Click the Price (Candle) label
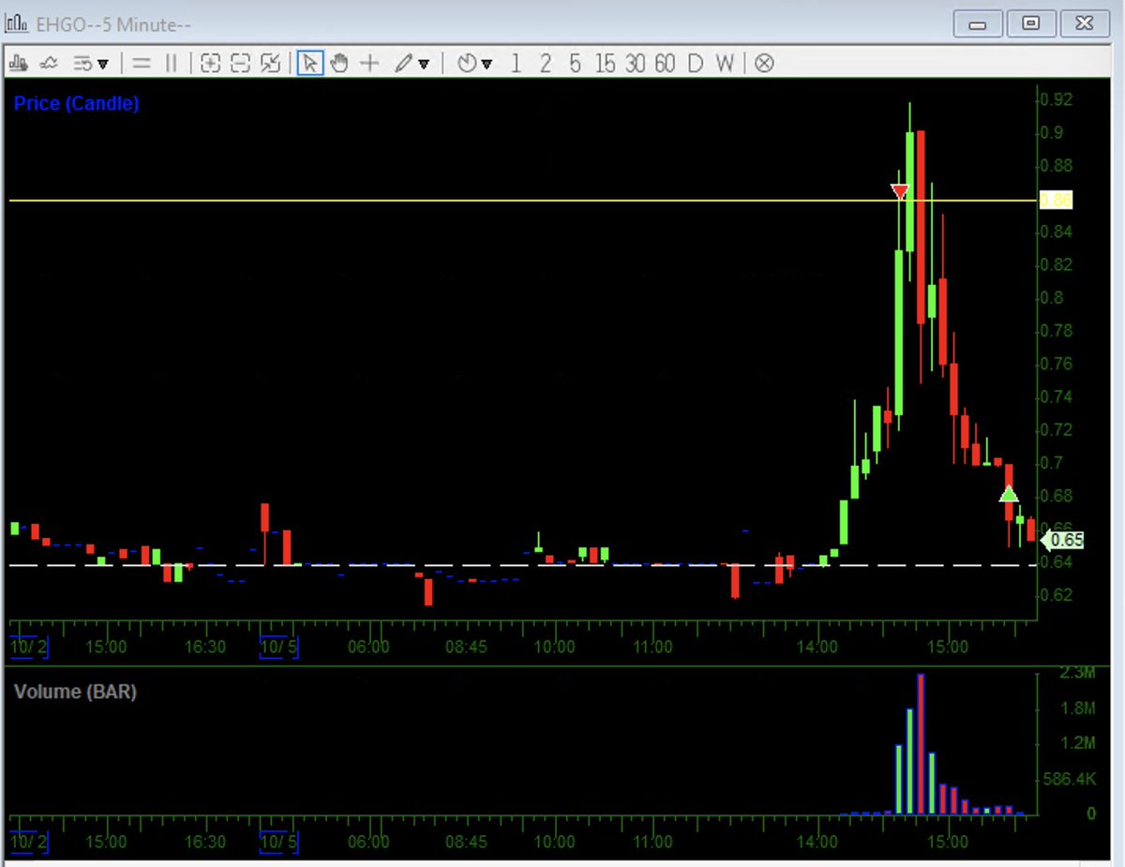Screen dimensions: 1125x867 tap(76, 104)
